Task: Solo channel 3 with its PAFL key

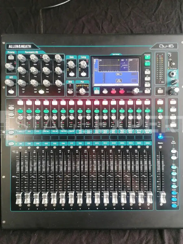Action: tap(37, 118)
